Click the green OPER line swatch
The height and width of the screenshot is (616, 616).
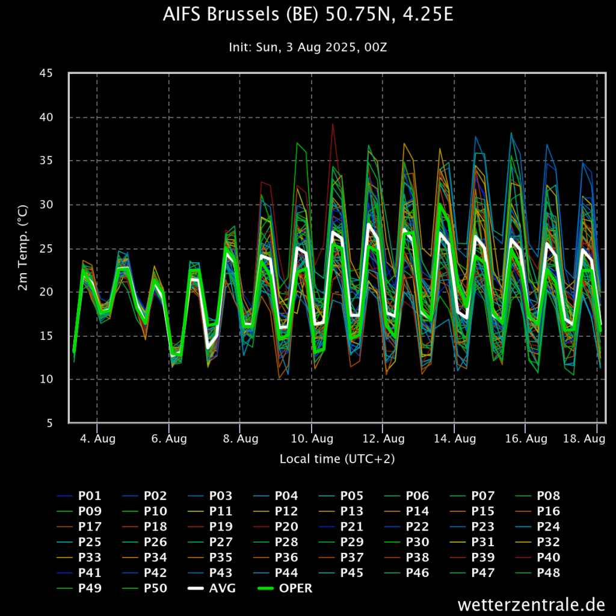[265, 588]
